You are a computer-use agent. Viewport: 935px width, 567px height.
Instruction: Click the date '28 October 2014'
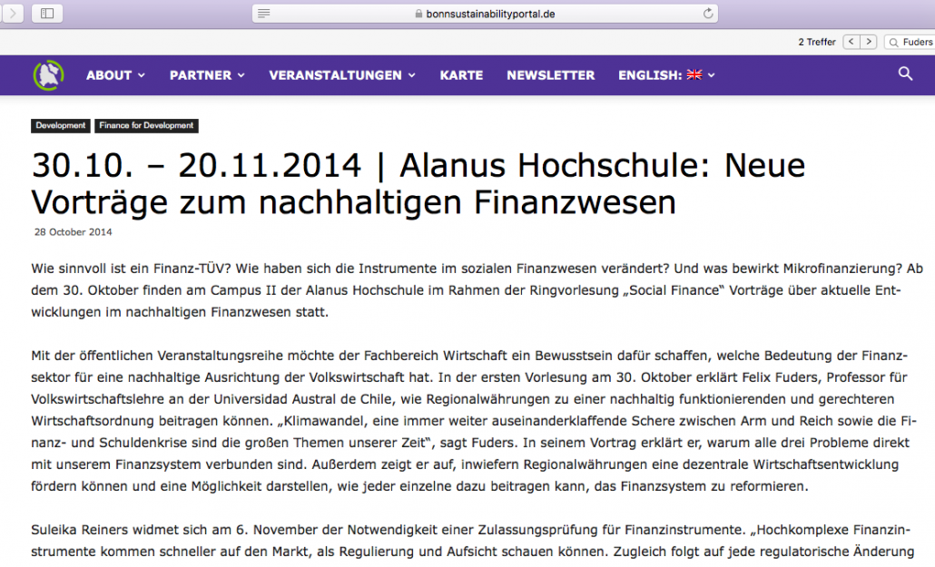click(x=73, y=232)
